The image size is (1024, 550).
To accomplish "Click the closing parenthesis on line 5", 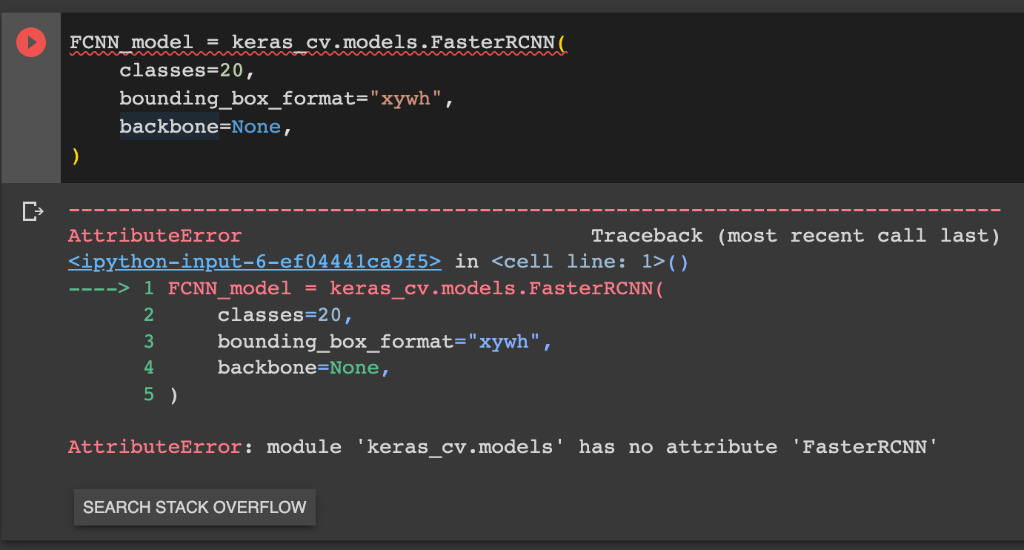I will tap(176, 394).
